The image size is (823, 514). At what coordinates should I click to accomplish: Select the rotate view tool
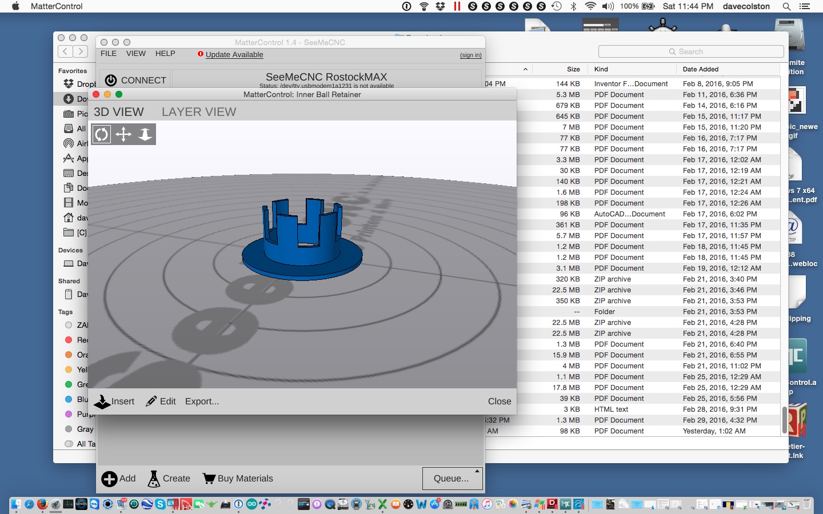click(x=102, y=134)
